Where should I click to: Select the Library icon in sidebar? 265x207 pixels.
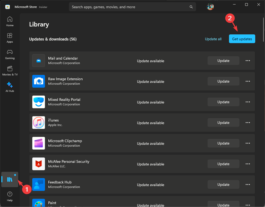point(10,179)
